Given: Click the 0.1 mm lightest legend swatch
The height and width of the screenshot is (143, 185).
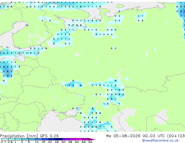Looking at the screenshot, I should 5,139.
